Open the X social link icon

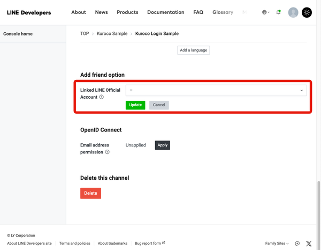[x=309, y=244]
